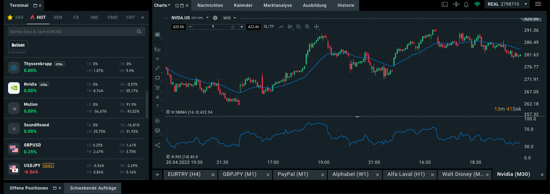Switch to the SEN tab
Viewport: 550px width, 194px height.
point(58,18)
